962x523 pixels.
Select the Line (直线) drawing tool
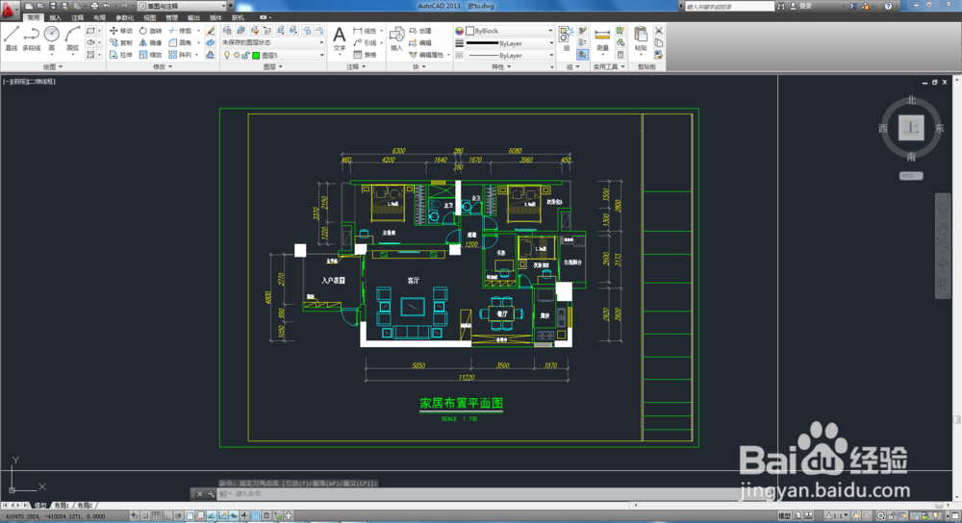pyautogui.click(x=12, y=38)
